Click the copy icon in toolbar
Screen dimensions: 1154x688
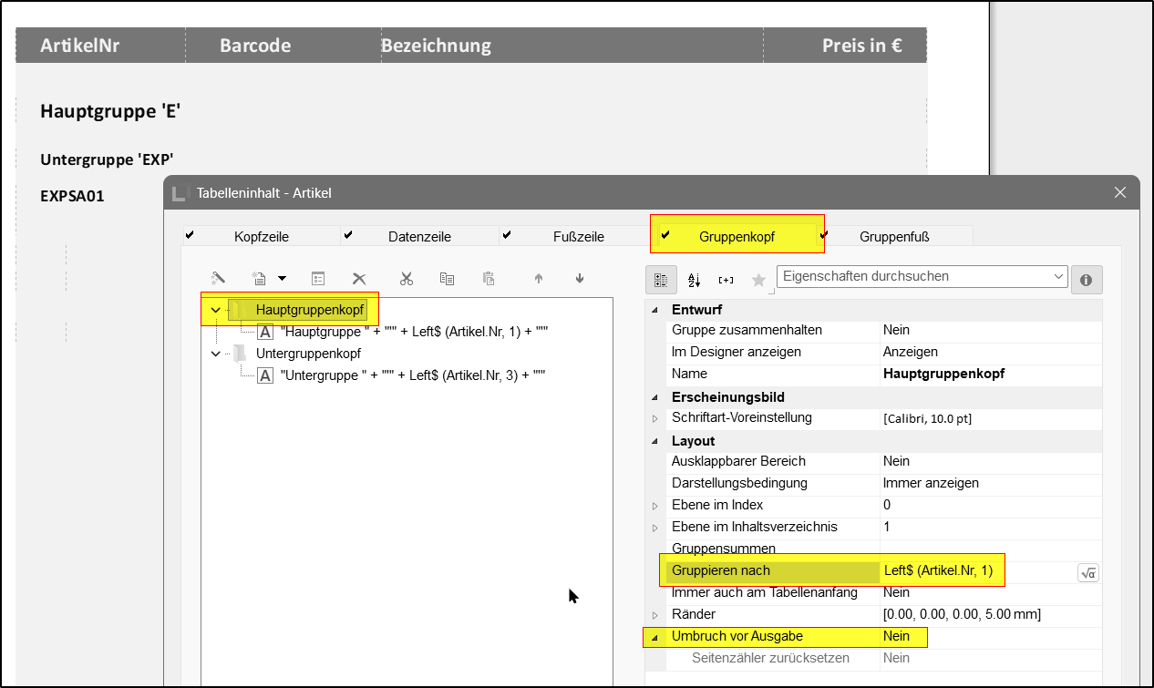pos(447,279)
